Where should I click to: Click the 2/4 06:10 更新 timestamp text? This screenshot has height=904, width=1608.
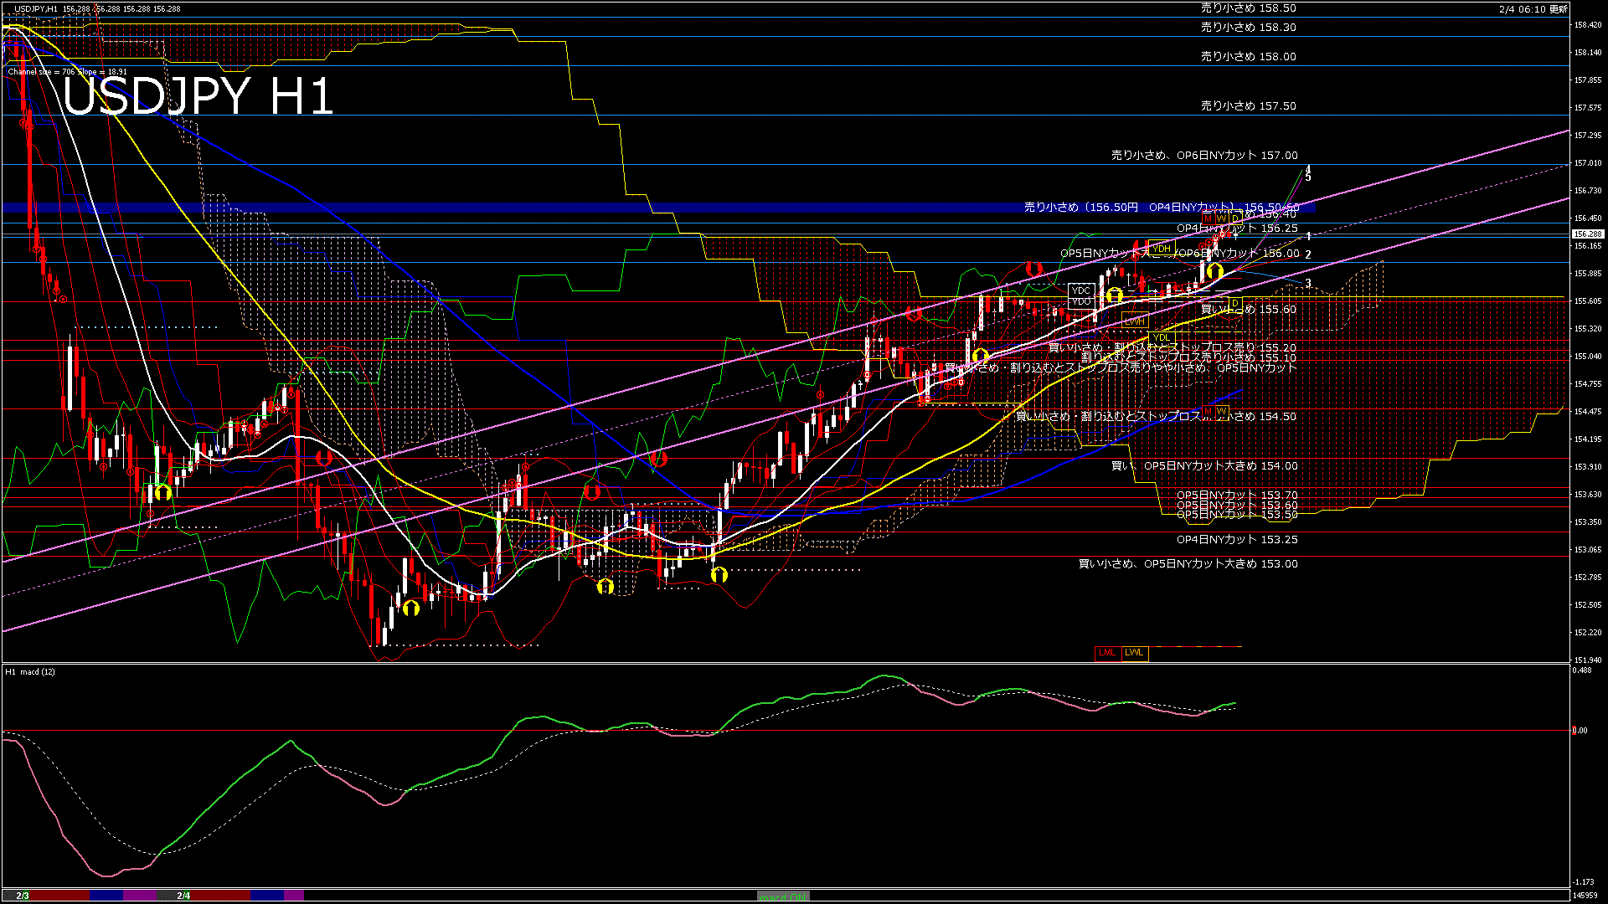click(x=1533, y=9)
